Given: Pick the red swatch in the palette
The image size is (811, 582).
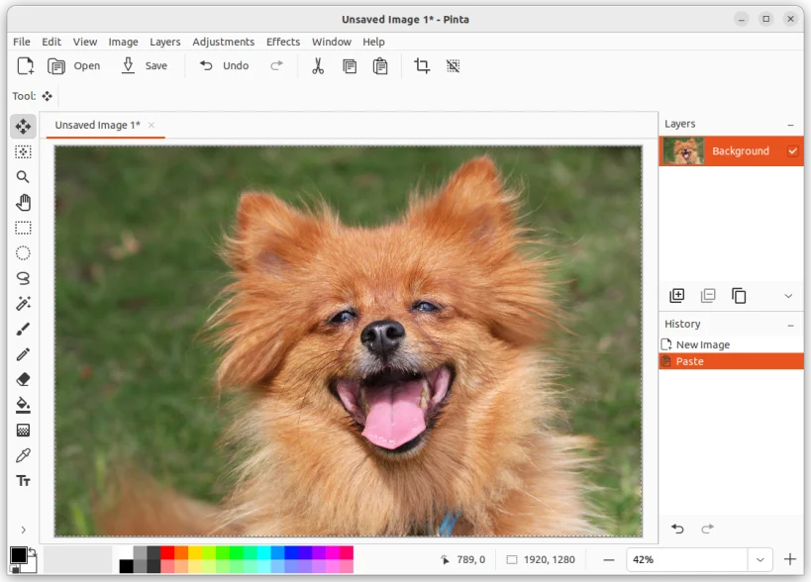Looking at the screenshot, I should click(x=167, y=552).
